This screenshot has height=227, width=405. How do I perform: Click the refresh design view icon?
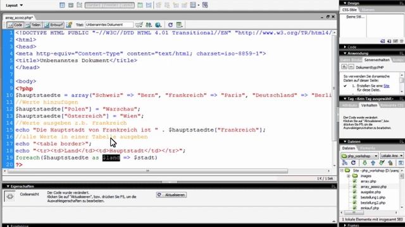170,25
